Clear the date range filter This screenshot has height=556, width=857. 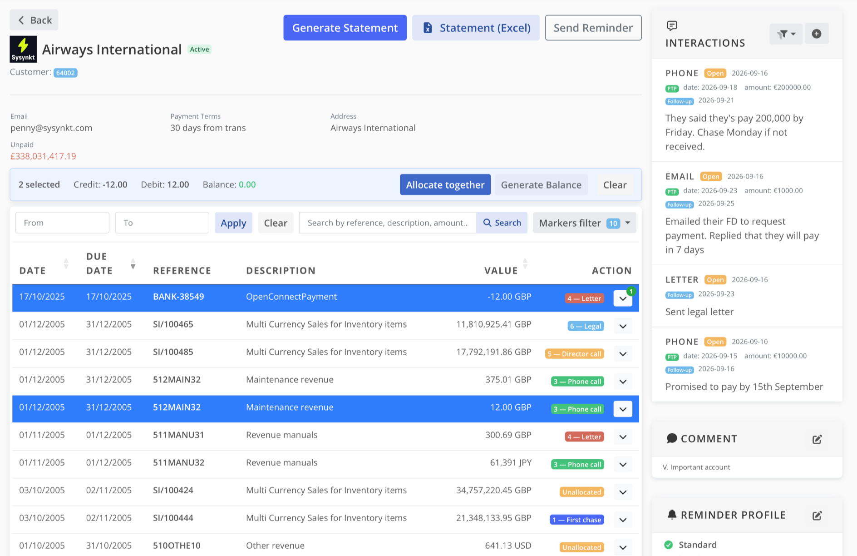(276, 223)
